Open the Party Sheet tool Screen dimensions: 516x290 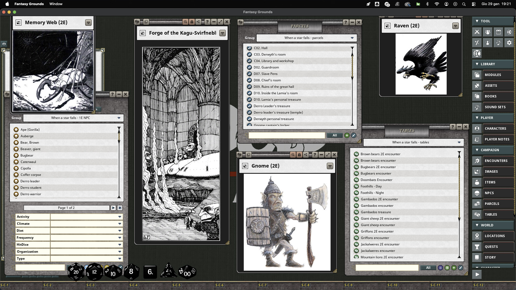point(488,32)
